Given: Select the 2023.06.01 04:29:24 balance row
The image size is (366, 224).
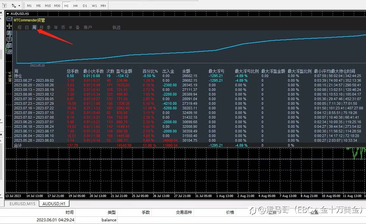Looking at the screenshot, I should click(183, 220).
